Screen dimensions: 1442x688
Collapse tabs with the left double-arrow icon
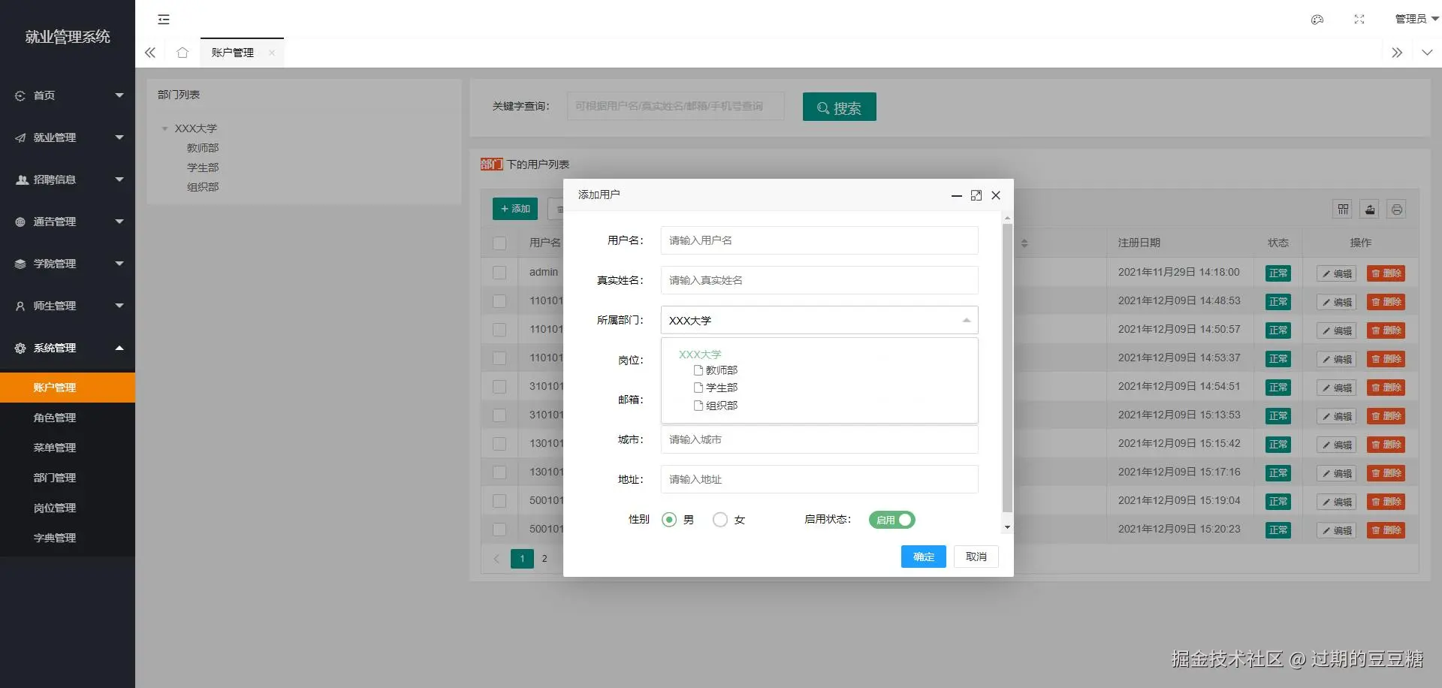(x=149, y=53)
